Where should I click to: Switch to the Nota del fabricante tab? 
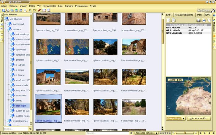tap(184, 15)
